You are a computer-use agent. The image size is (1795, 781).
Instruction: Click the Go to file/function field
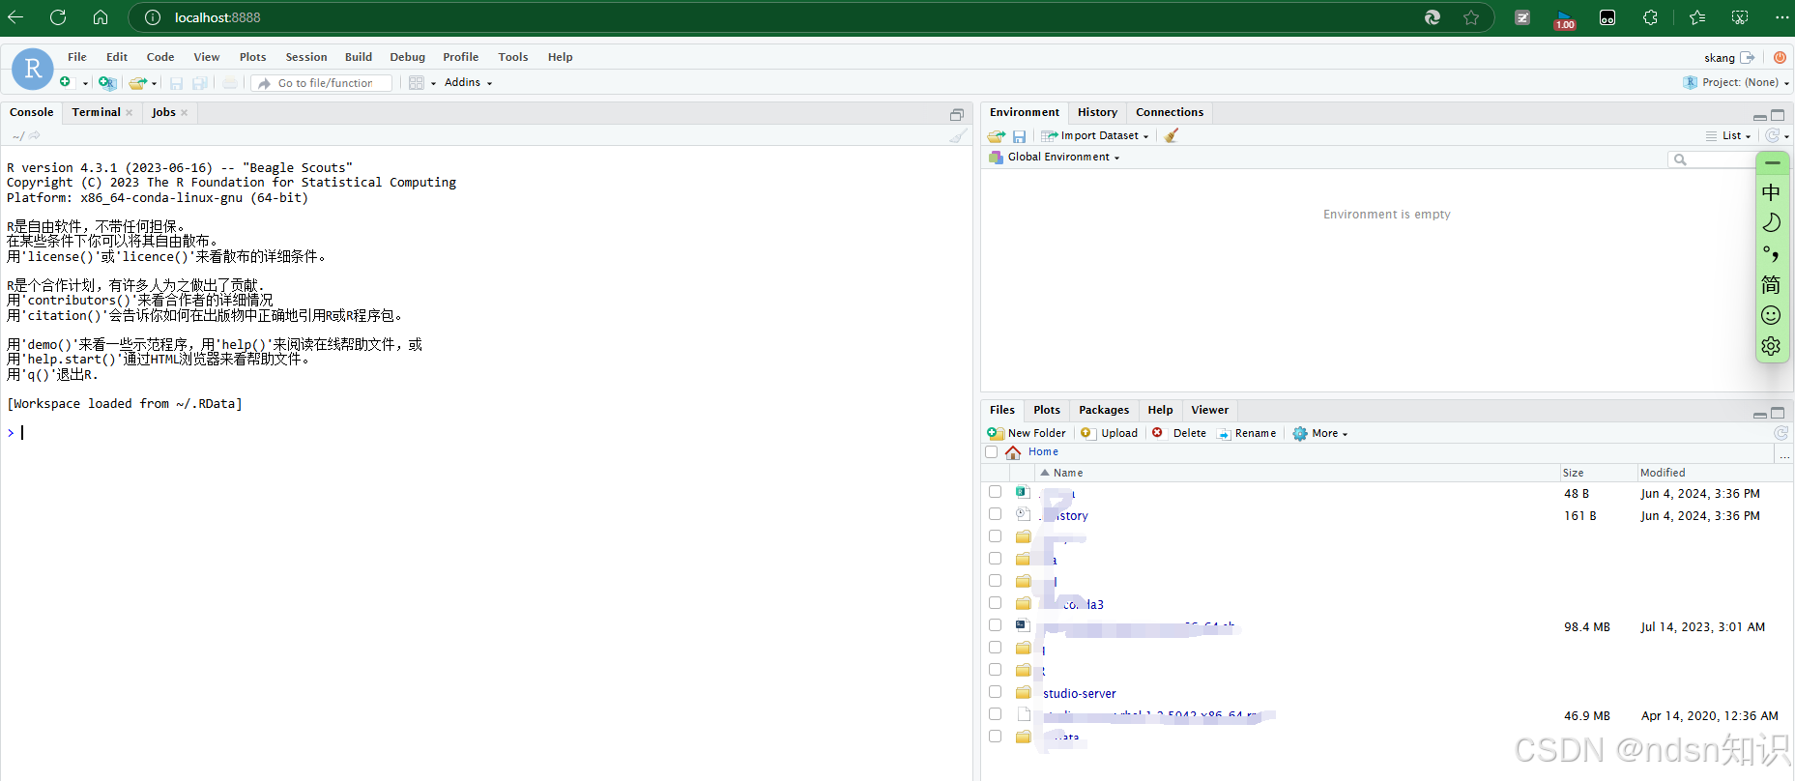[x=321, y=83]
